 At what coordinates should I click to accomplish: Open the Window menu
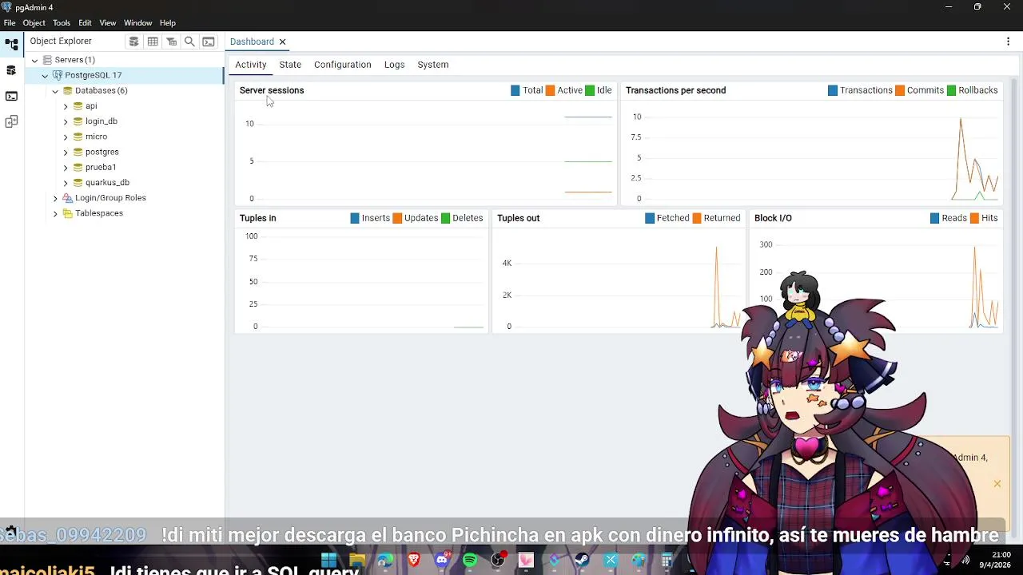[137, 23]
